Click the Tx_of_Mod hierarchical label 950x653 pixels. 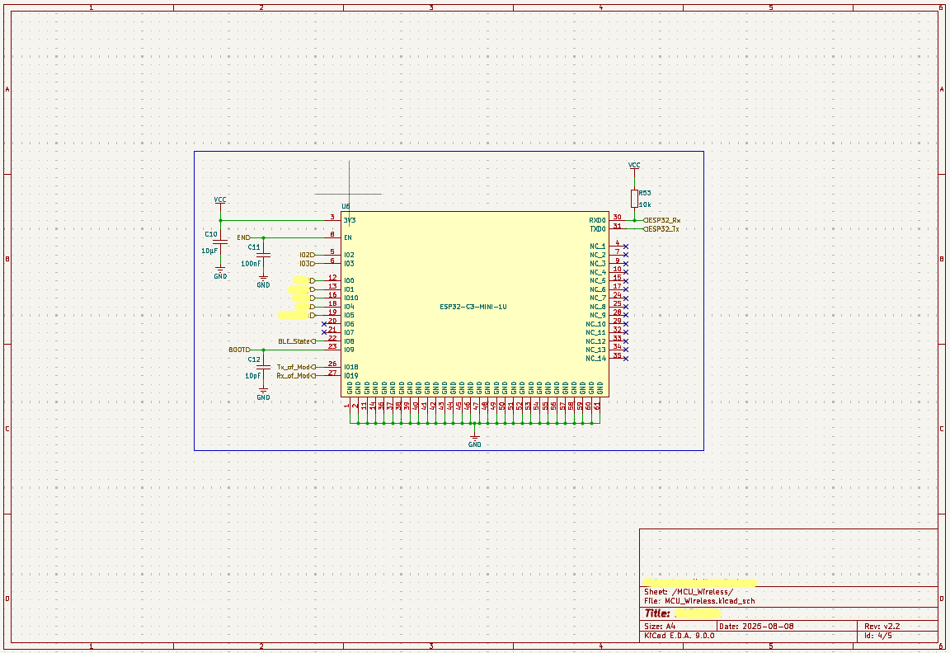point(296,368)
